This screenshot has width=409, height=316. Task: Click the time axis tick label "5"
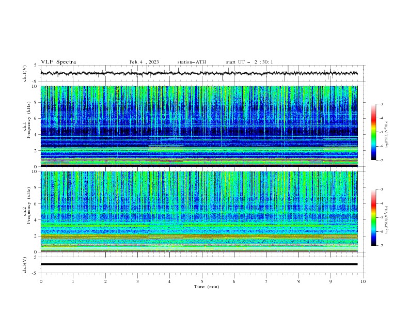tap(202, 281)
